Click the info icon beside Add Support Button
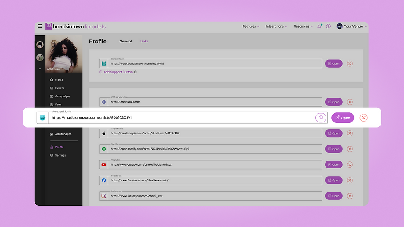The height and width of the screenshot is (227, 404). point(136,72)
